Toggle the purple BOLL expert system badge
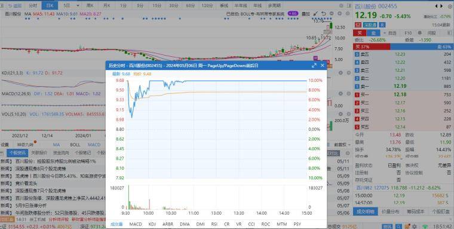This screenshot has width=454, height=229. 293,14
